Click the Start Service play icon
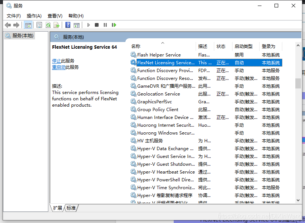Viewport: 305px width, 223px height. tap(89, 25)
